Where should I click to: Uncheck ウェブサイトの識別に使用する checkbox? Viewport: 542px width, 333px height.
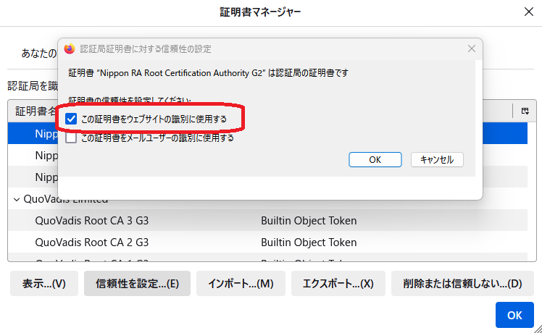coord(71,119)
